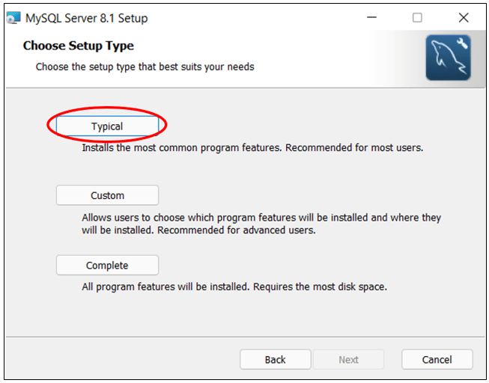This screenshot has height=383, width=489.
Task: Open the installer icon in title bar
Action: coord(13,18)
